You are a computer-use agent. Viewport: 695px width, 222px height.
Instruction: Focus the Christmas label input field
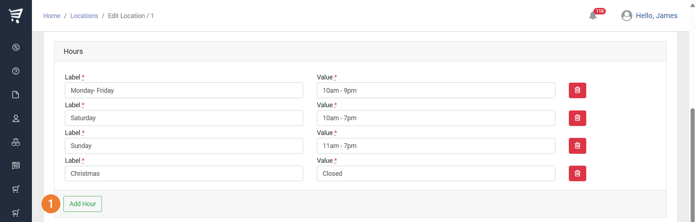click(x=184, y=174)
